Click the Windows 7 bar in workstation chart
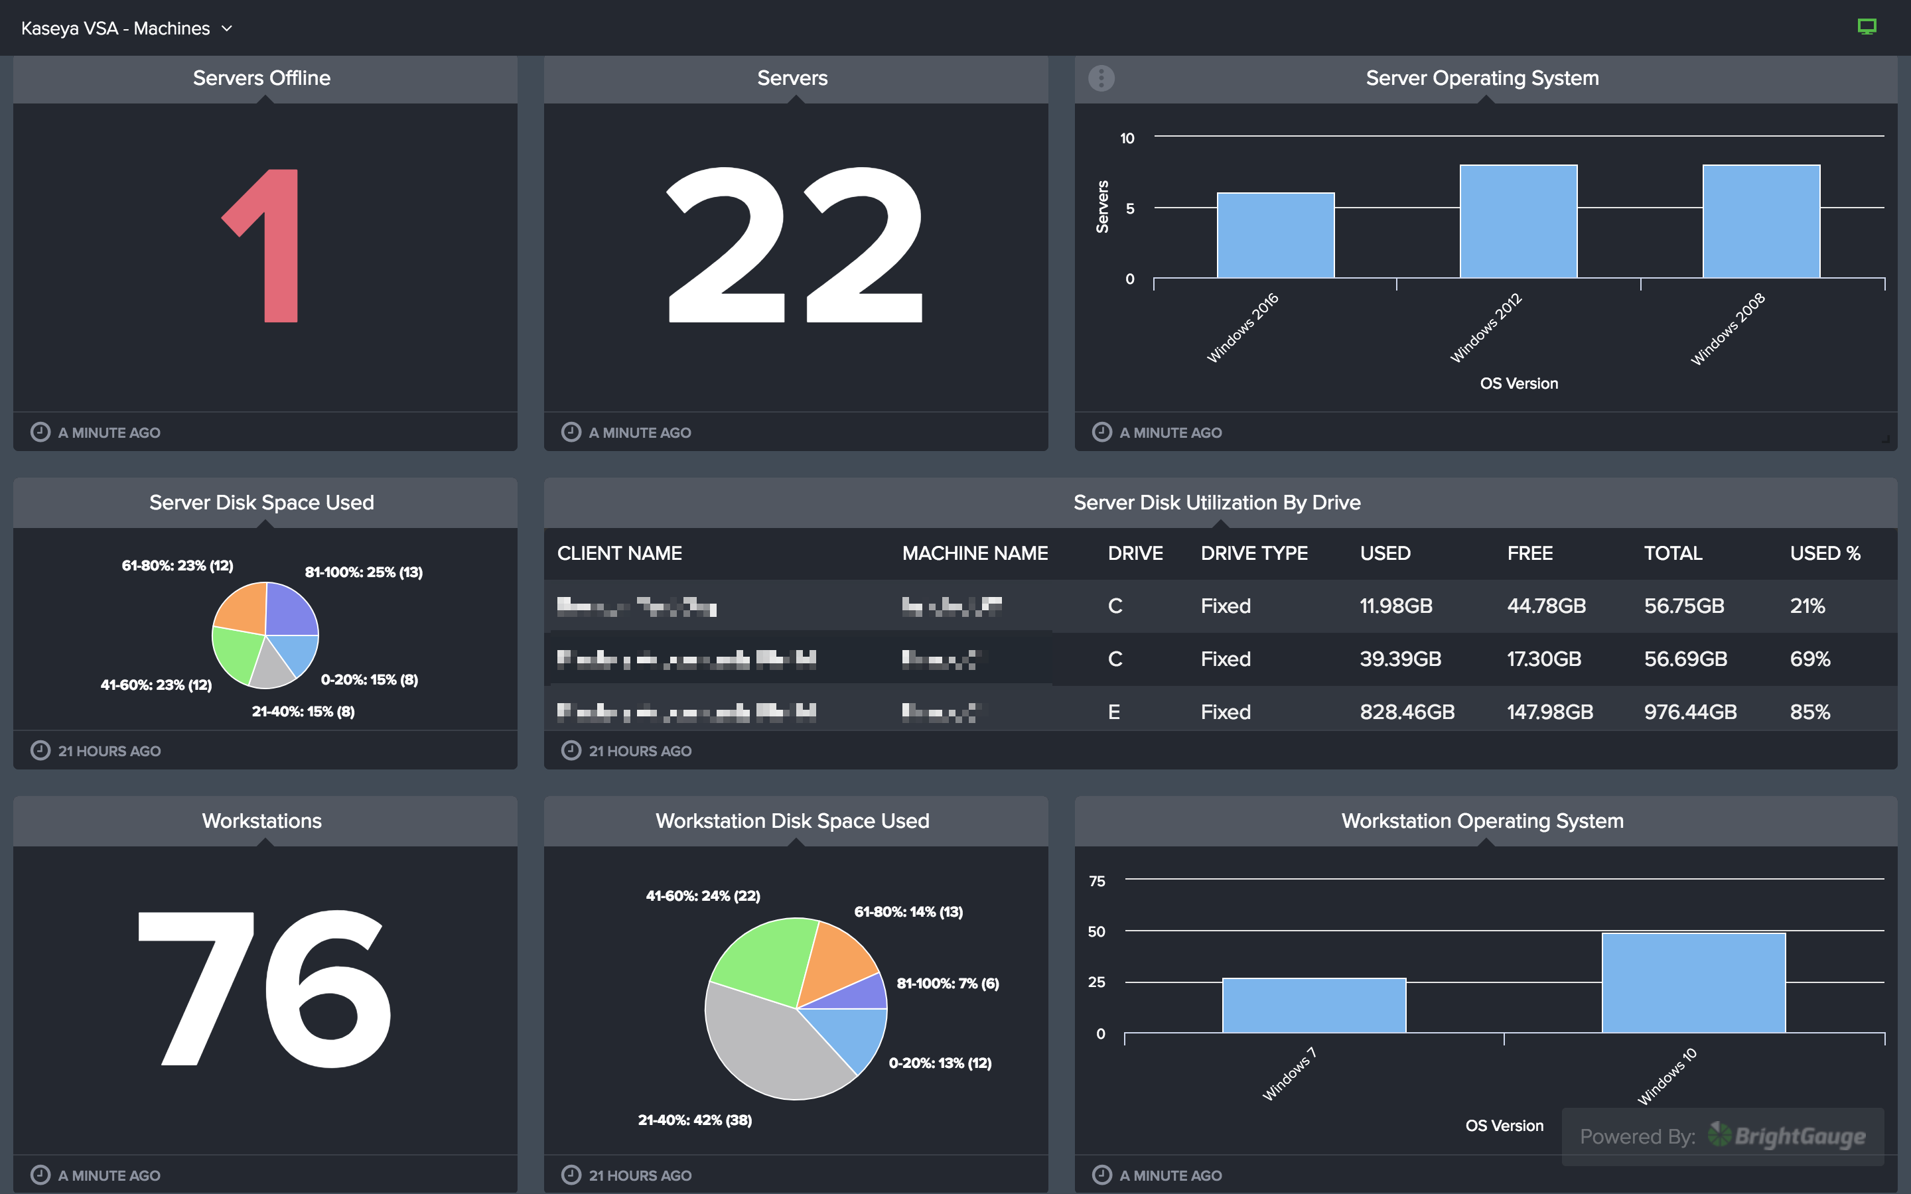Screen dimensions: 1911x1194 point(1314,1005)
